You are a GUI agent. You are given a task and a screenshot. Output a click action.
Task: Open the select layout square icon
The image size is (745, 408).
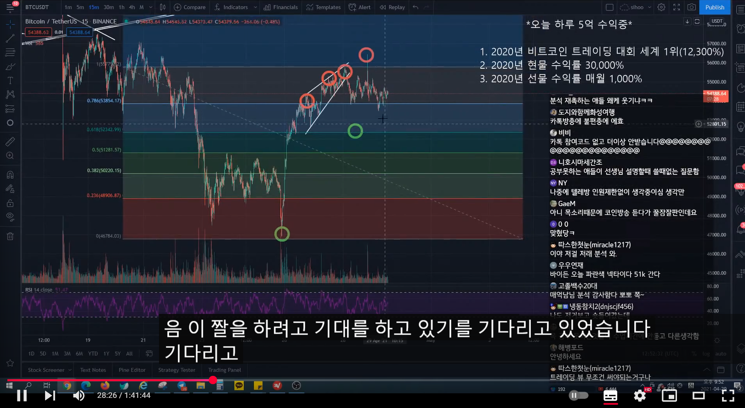pyautogui.click(x=609, y=7)
